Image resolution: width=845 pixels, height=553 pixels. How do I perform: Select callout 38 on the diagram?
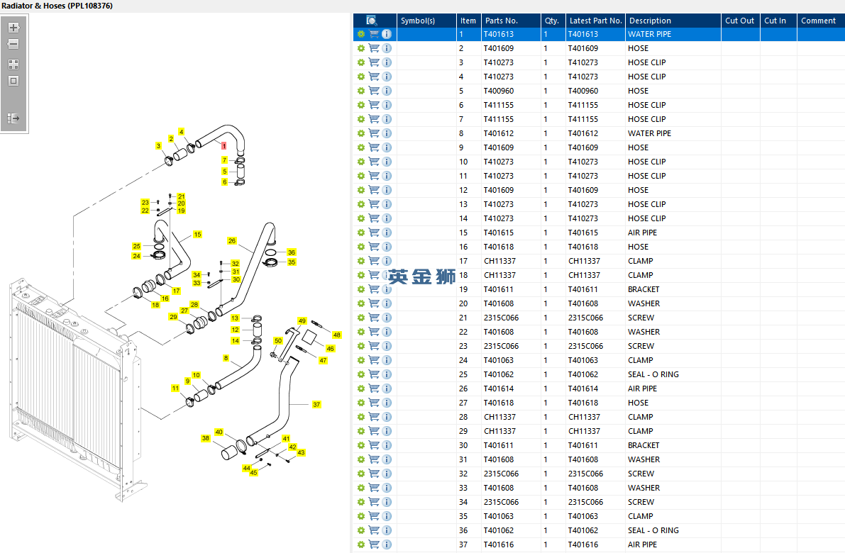tap(205, 438)
